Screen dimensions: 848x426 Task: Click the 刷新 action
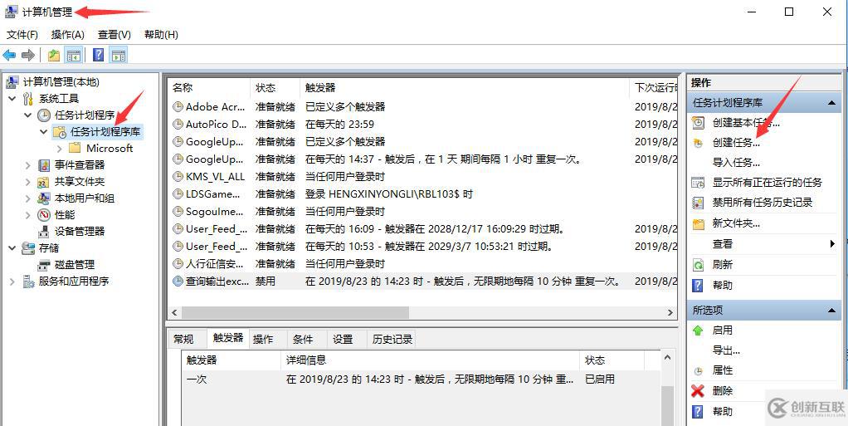tap(723, 265)
